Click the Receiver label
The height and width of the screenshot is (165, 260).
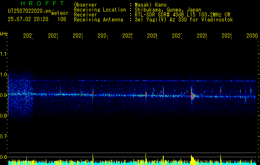pos(86,15)
